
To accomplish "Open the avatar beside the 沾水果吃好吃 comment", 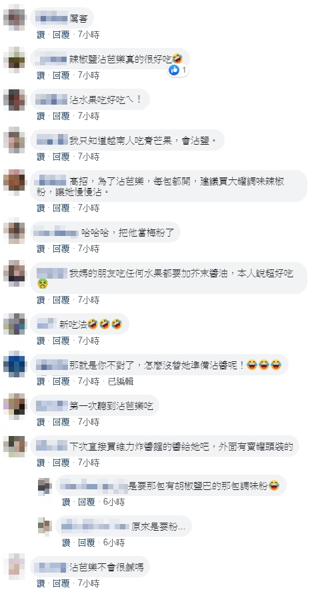I will point(14,100).
